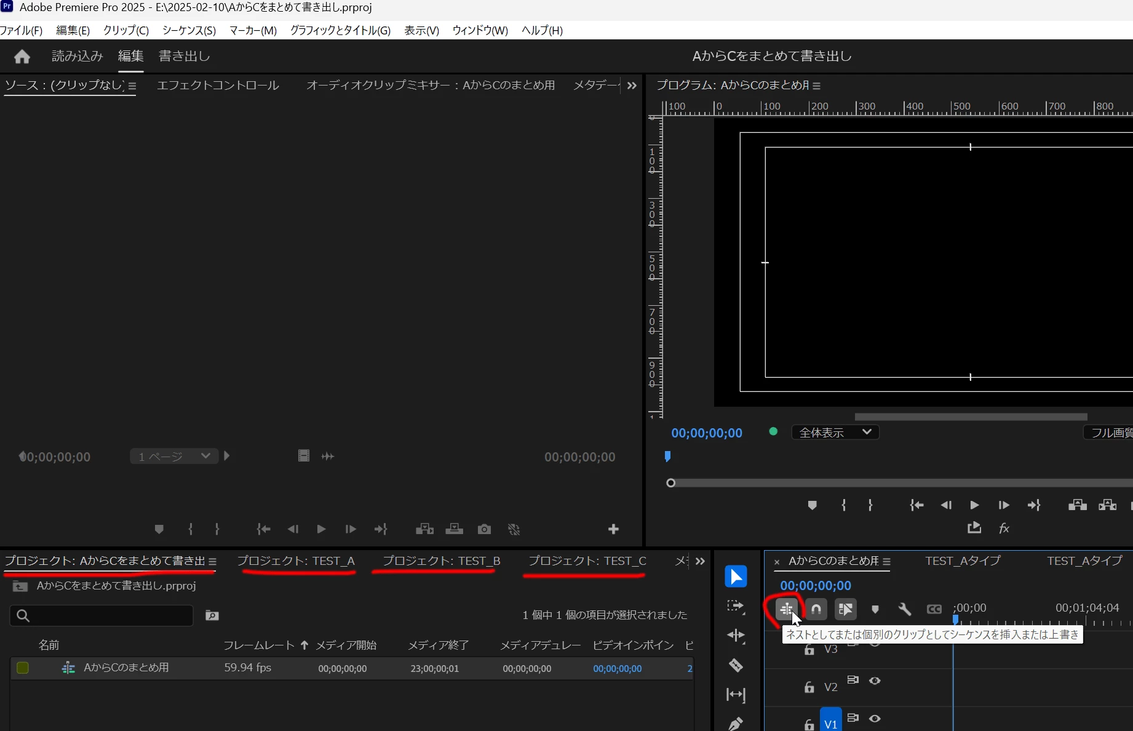Toggle V2 sync lock

click(x=853, y=680)
